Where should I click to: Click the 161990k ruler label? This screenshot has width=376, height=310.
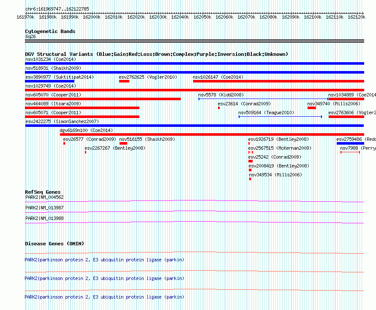click(70, 17)
